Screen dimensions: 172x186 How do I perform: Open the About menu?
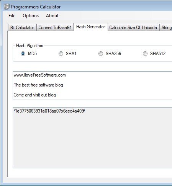pyautogui.click(x=52, y=16)
